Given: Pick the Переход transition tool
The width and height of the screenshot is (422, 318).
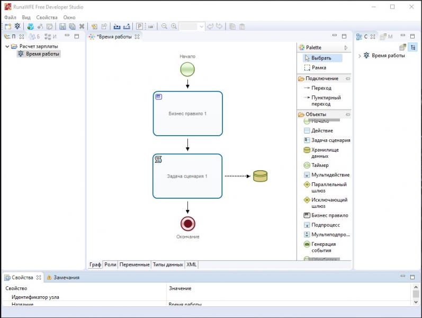Looking at the screenshot, I should pos(318,88).
